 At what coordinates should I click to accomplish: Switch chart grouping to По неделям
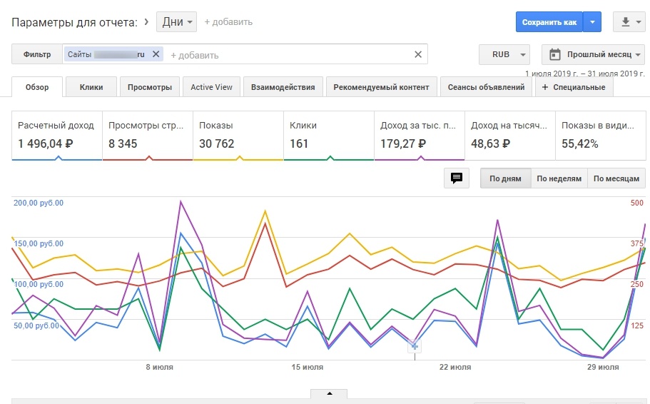pos(559,178)
